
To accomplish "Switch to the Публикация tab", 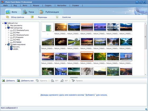I will click(51, 12).
